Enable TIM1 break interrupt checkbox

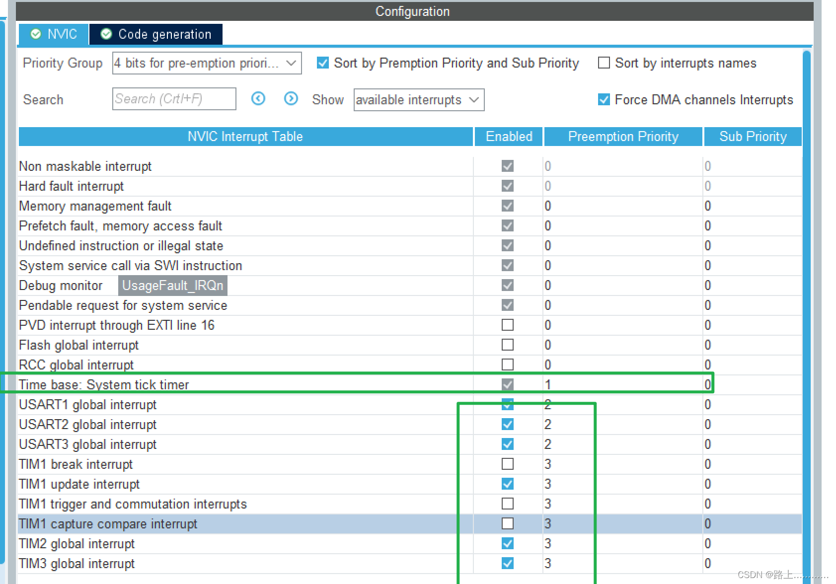[x=508, y=464]
